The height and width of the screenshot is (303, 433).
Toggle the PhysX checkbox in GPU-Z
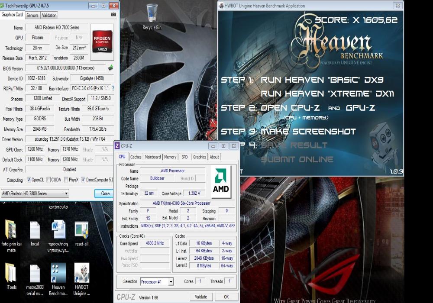point(66,180)
